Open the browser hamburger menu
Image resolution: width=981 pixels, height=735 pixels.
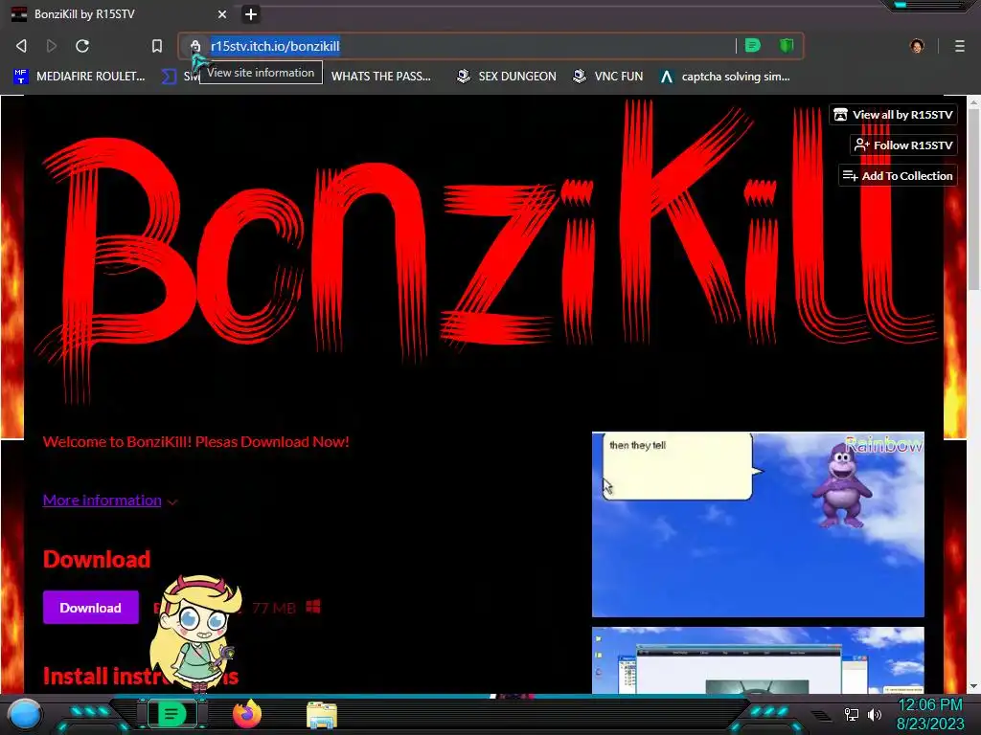coord(960,46)
